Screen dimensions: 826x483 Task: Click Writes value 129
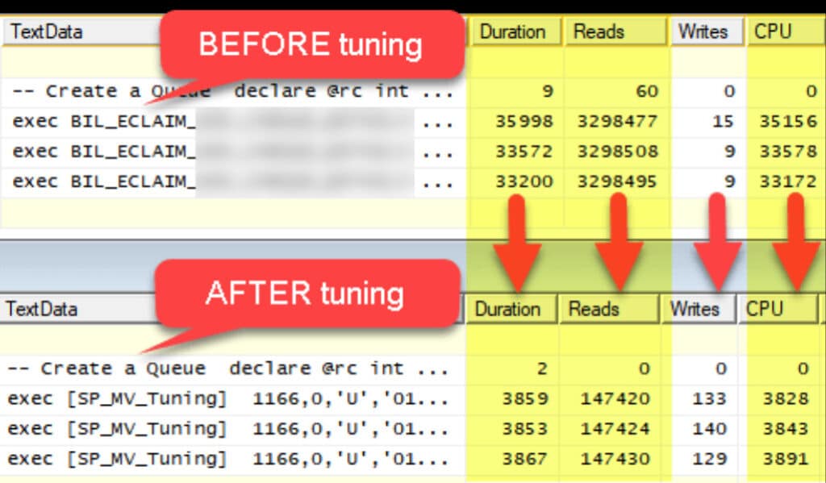click(x=709, y=459)
